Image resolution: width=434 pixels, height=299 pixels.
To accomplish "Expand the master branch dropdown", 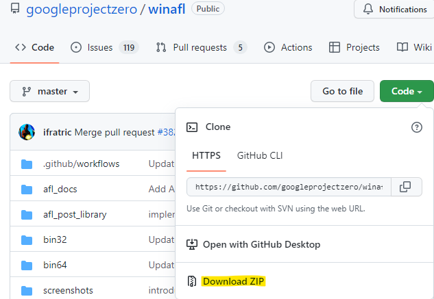I will [x=50, y=91].
